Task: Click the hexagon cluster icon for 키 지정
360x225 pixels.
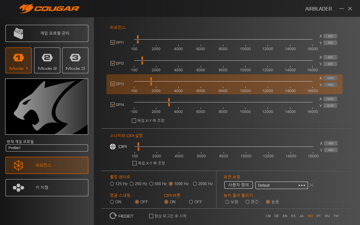Action: 18,188
